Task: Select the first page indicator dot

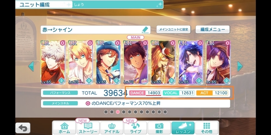Action: click(106, 112)
